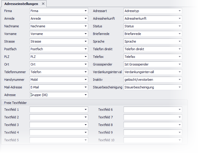The height and width of the screenshot is (153, 198).
Task: Close the Adresseinstellungen tab
Action: (43, 4)
